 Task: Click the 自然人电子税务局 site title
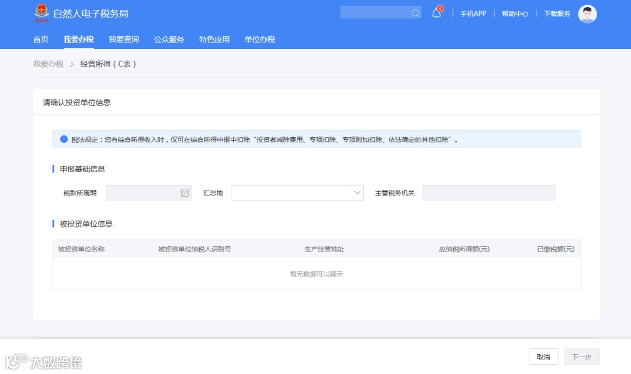(91, 13)
